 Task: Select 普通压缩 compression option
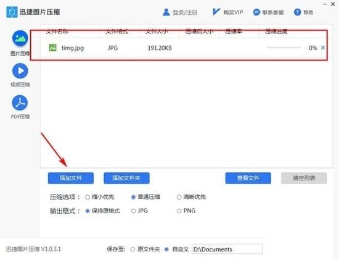pos(133,197)
